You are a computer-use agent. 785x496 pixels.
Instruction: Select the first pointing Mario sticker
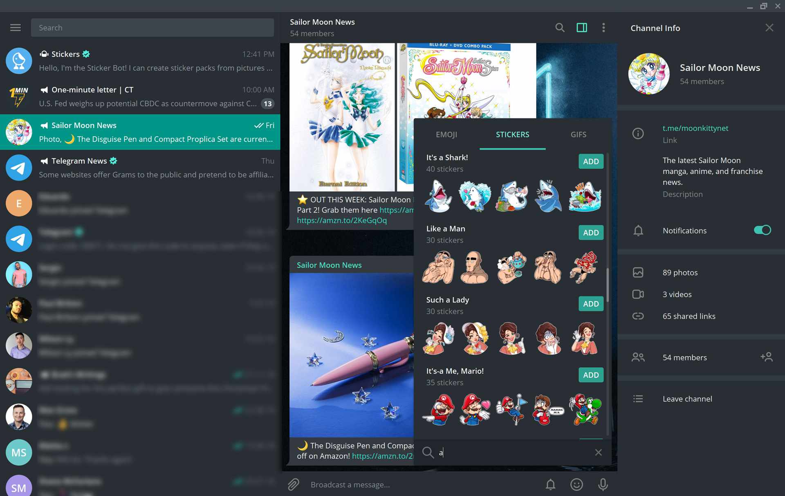coord(438,410)
